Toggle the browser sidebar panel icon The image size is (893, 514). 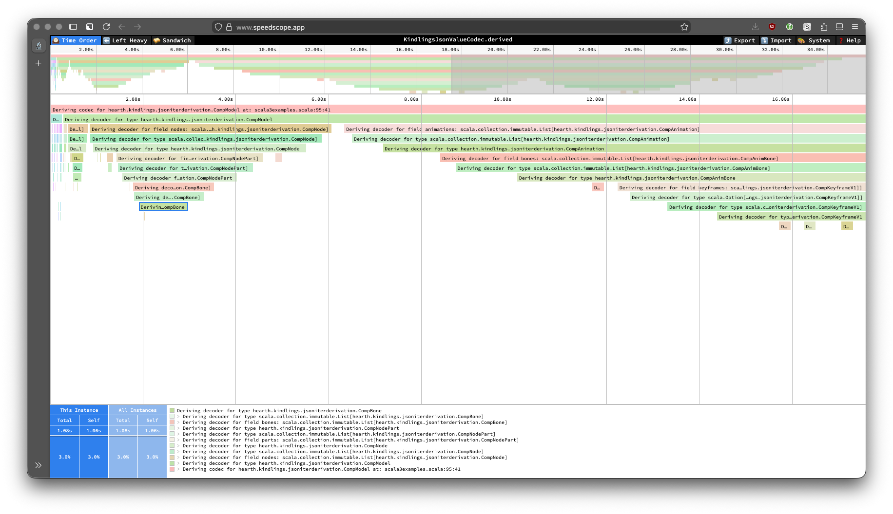pos(73,27)
